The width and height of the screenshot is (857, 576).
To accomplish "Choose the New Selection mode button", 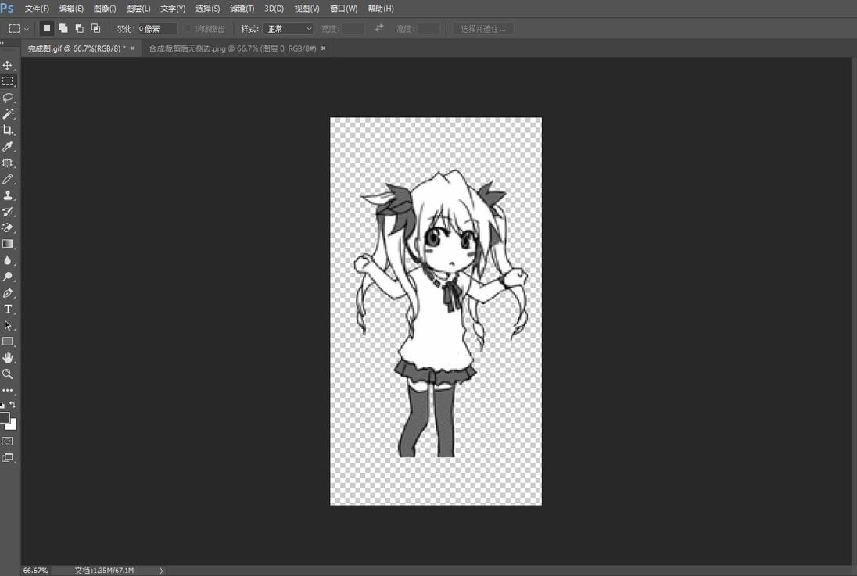I will coord(47,28).
